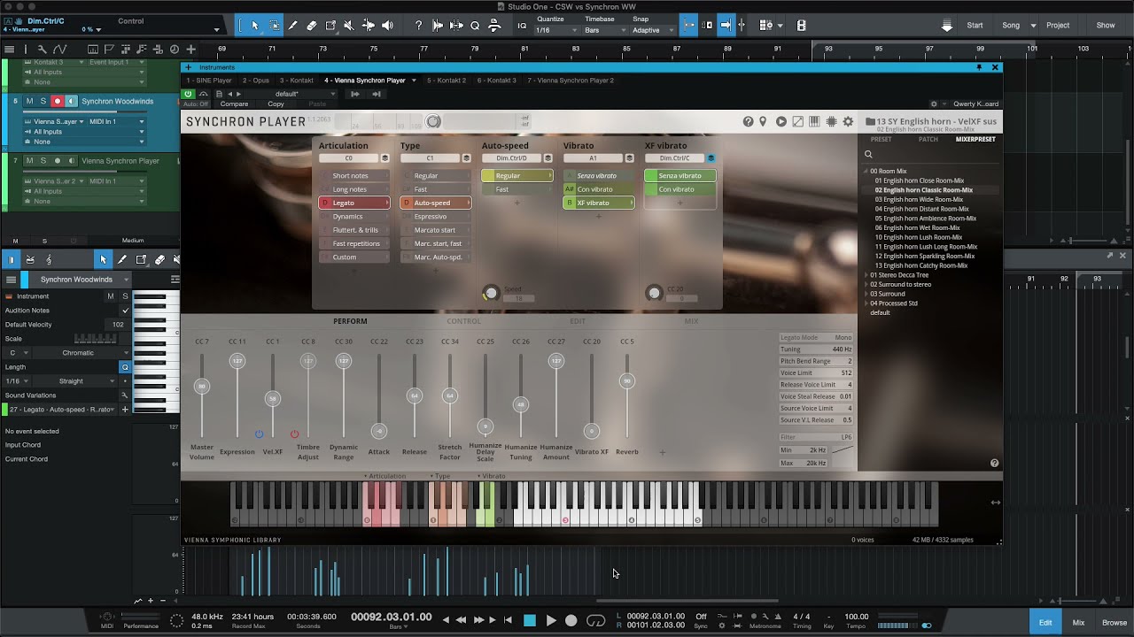This screenshot has width=1134, height=637.
Task: Open the PRESET tab in browser
Action: (x=882, y=140)
